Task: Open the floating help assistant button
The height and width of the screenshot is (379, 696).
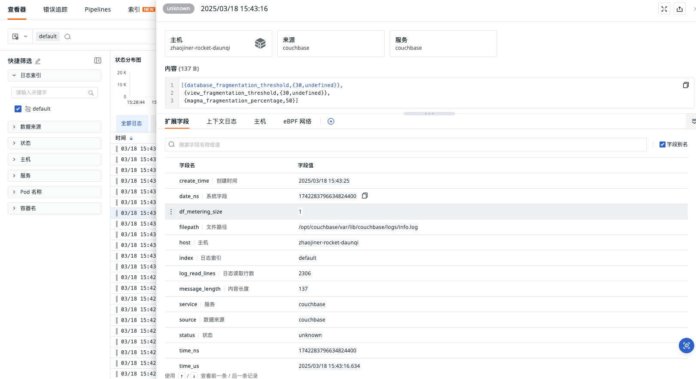Action: (686, 346)
